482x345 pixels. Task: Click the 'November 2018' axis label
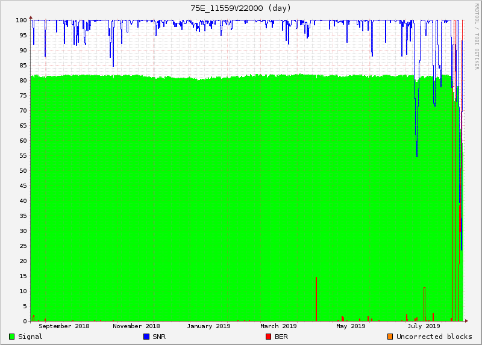tap(136, 326)
